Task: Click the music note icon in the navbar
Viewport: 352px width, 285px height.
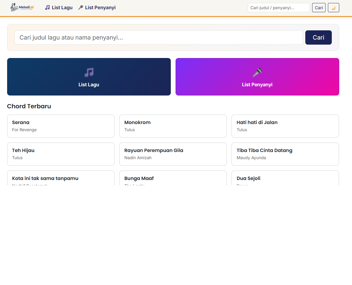Action: point(47,8)
